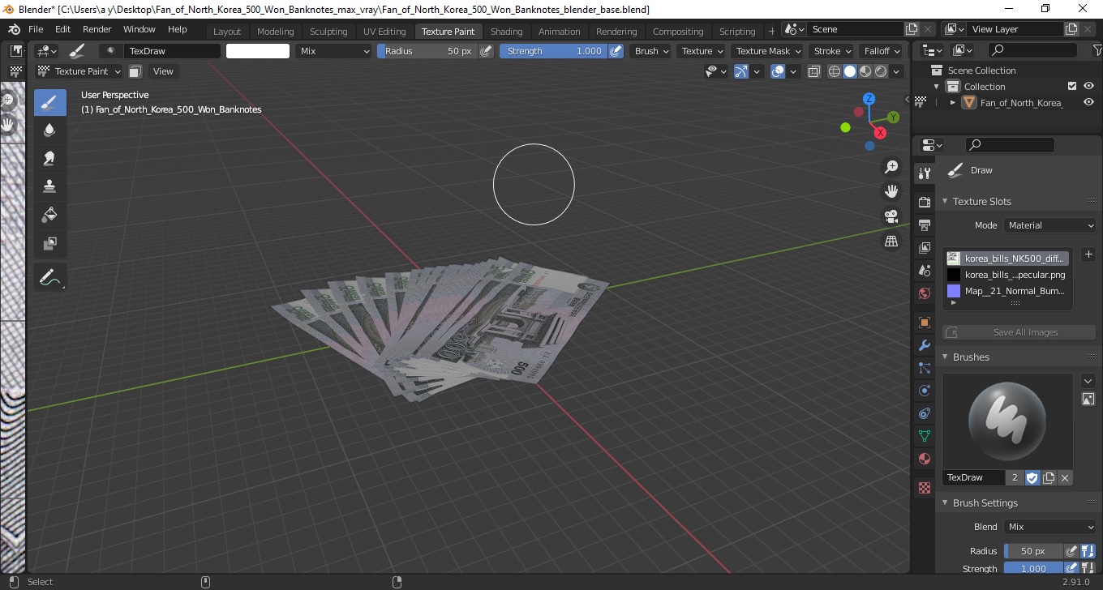Open the Object properties tab
1103x590 pixels.
[924, 323]
